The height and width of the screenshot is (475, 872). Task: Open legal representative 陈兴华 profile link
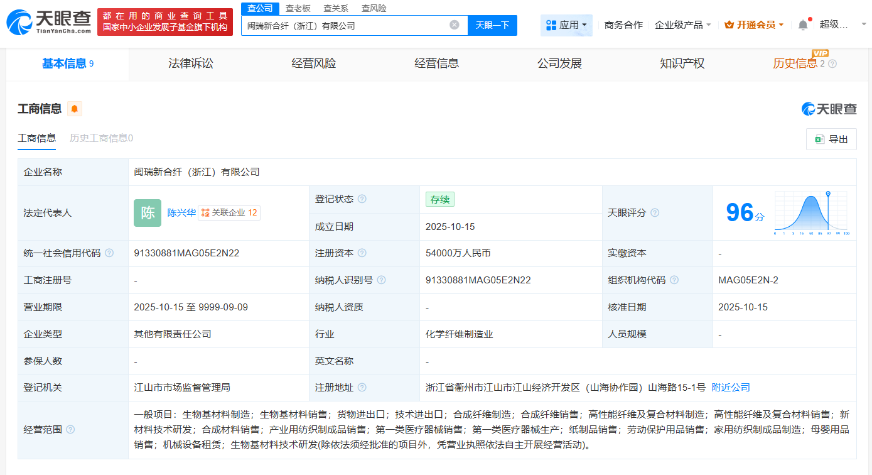181,212
